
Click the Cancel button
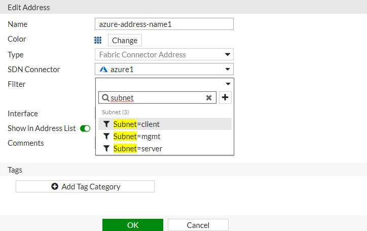[x=198, y=225]
